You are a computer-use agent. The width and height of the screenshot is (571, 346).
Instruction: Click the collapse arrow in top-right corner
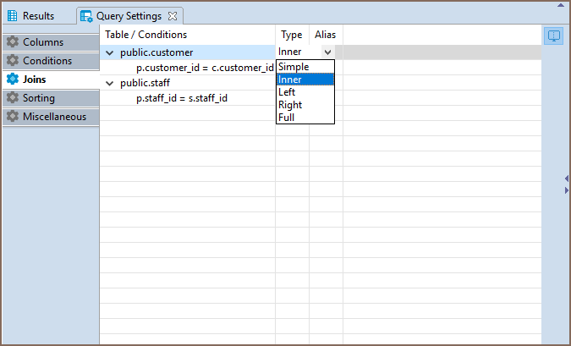coord(560,7)
